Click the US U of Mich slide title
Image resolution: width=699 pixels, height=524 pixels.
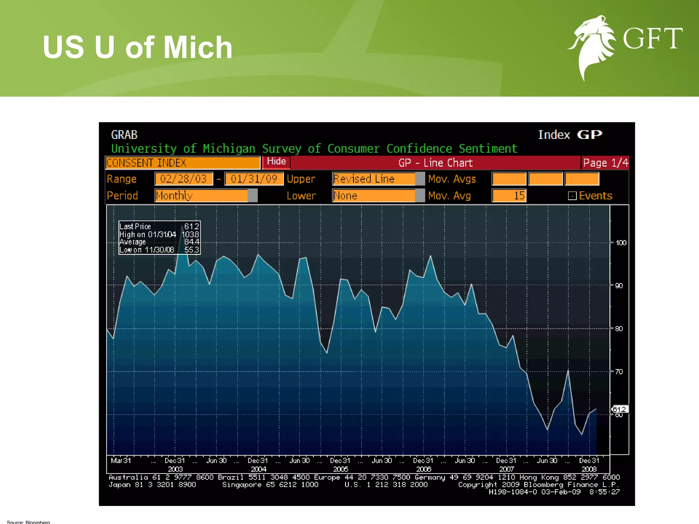[x=138, y=47]
